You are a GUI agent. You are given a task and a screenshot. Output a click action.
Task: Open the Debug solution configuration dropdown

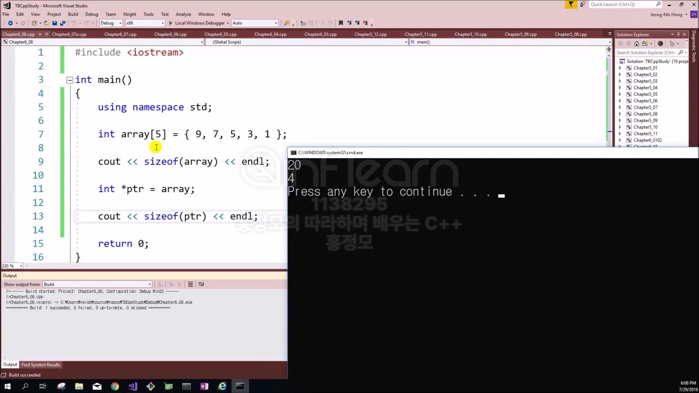tap(111, 23)
